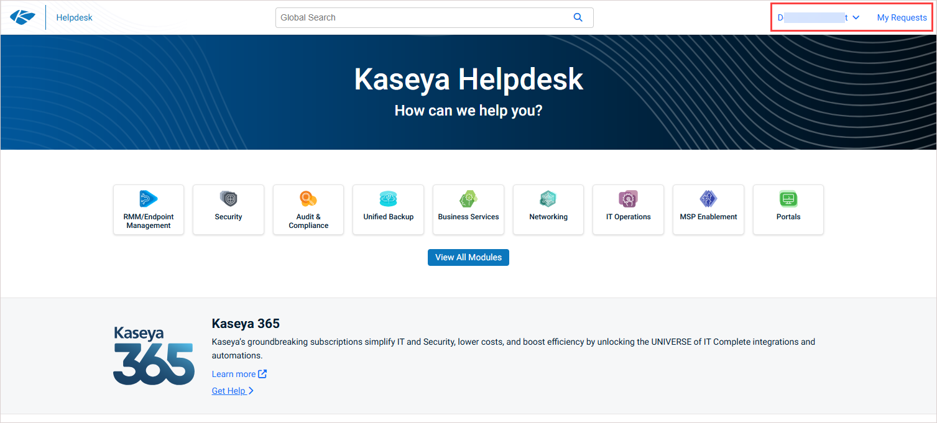Open the Portals module tile
The height and width of the screenshot is (423, 937).
(x=788, y=209)
